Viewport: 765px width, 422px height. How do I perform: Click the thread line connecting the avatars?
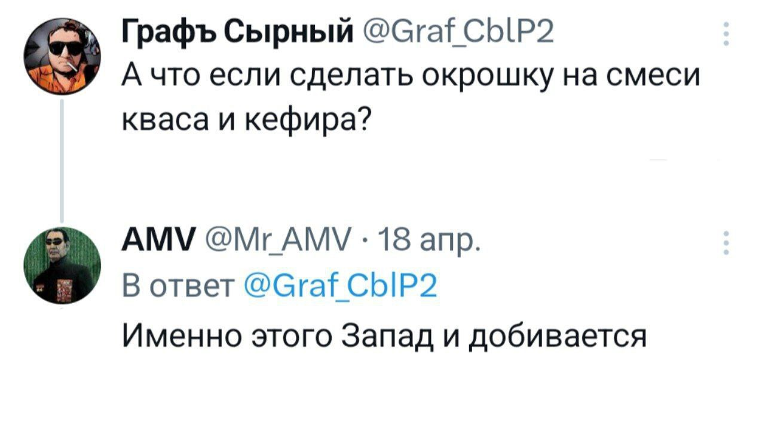pos(62,161)
